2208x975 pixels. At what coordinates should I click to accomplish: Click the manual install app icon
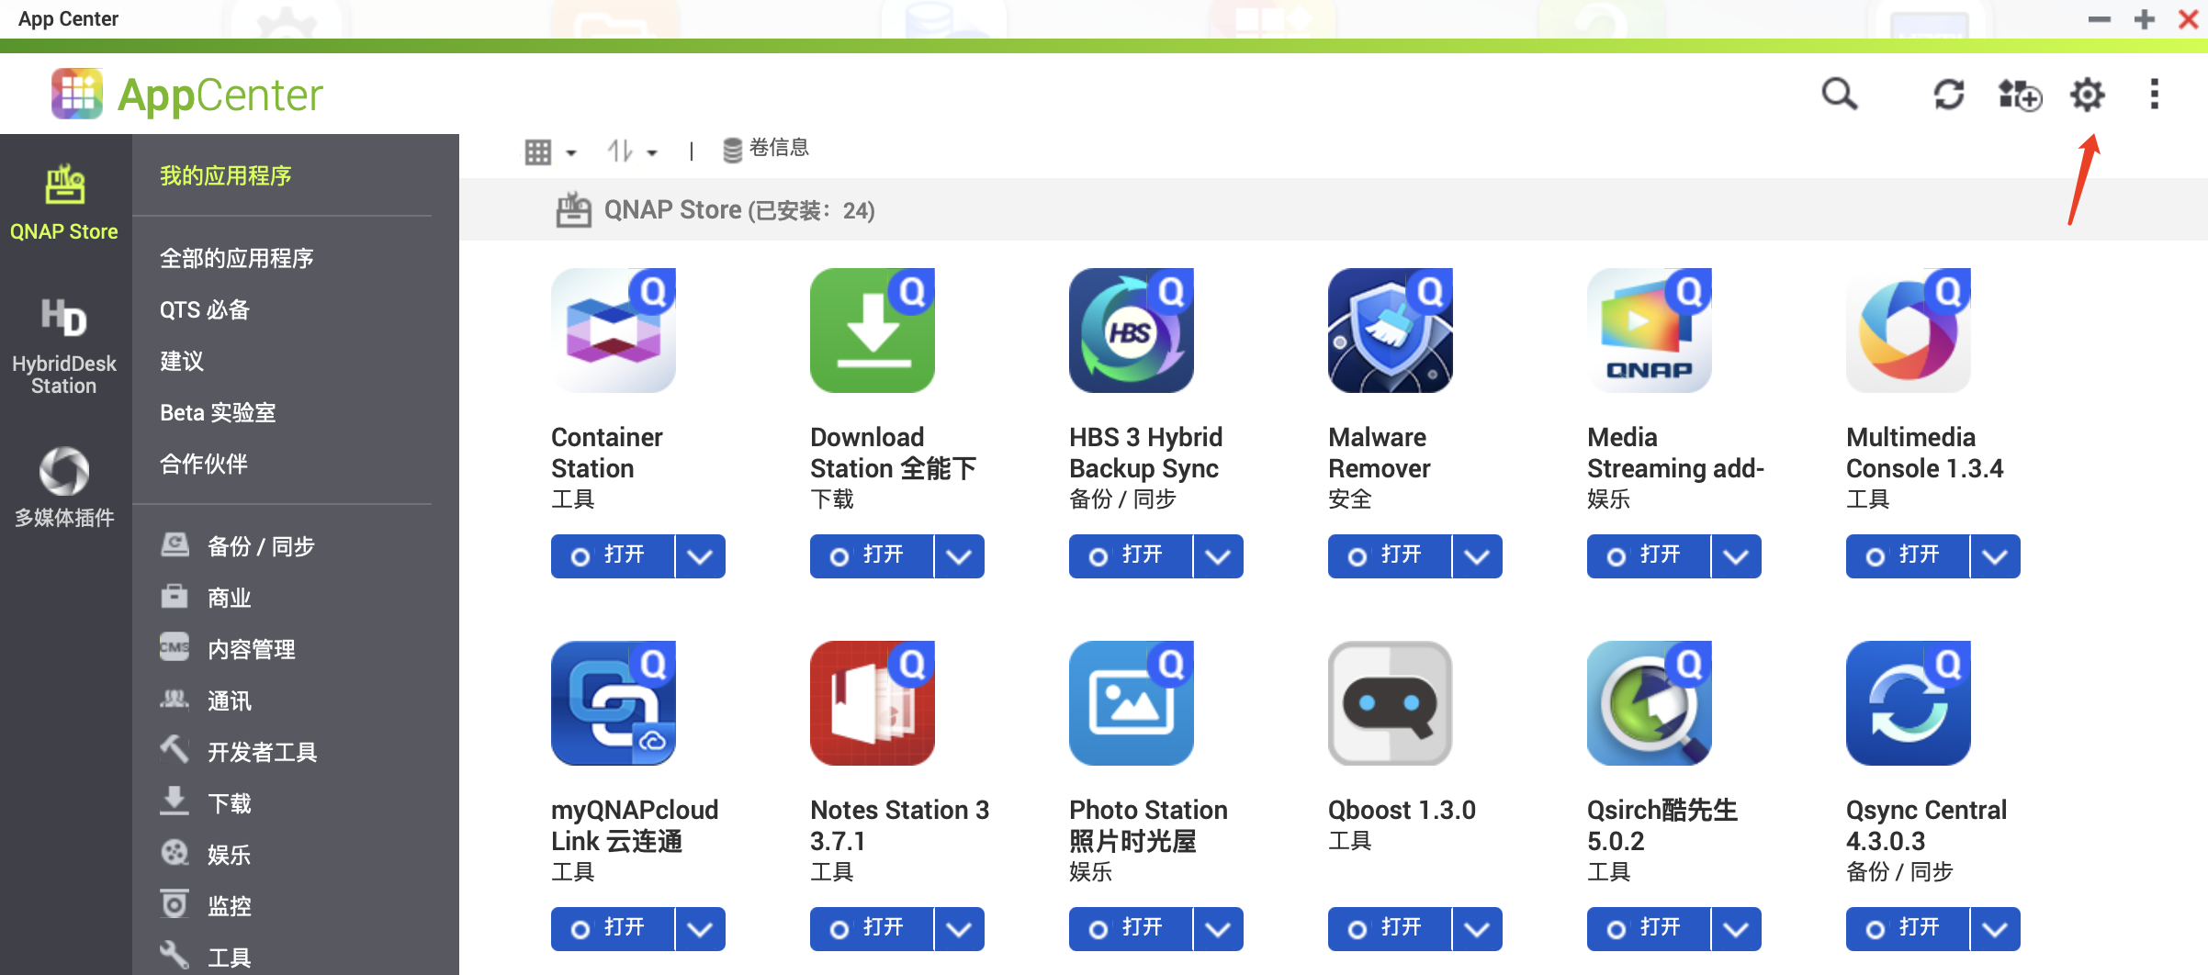pos(2020,94)
